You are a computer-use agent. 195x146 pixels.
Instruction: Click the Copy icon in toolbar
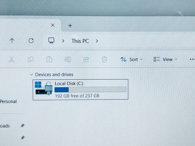pos(31,59)
